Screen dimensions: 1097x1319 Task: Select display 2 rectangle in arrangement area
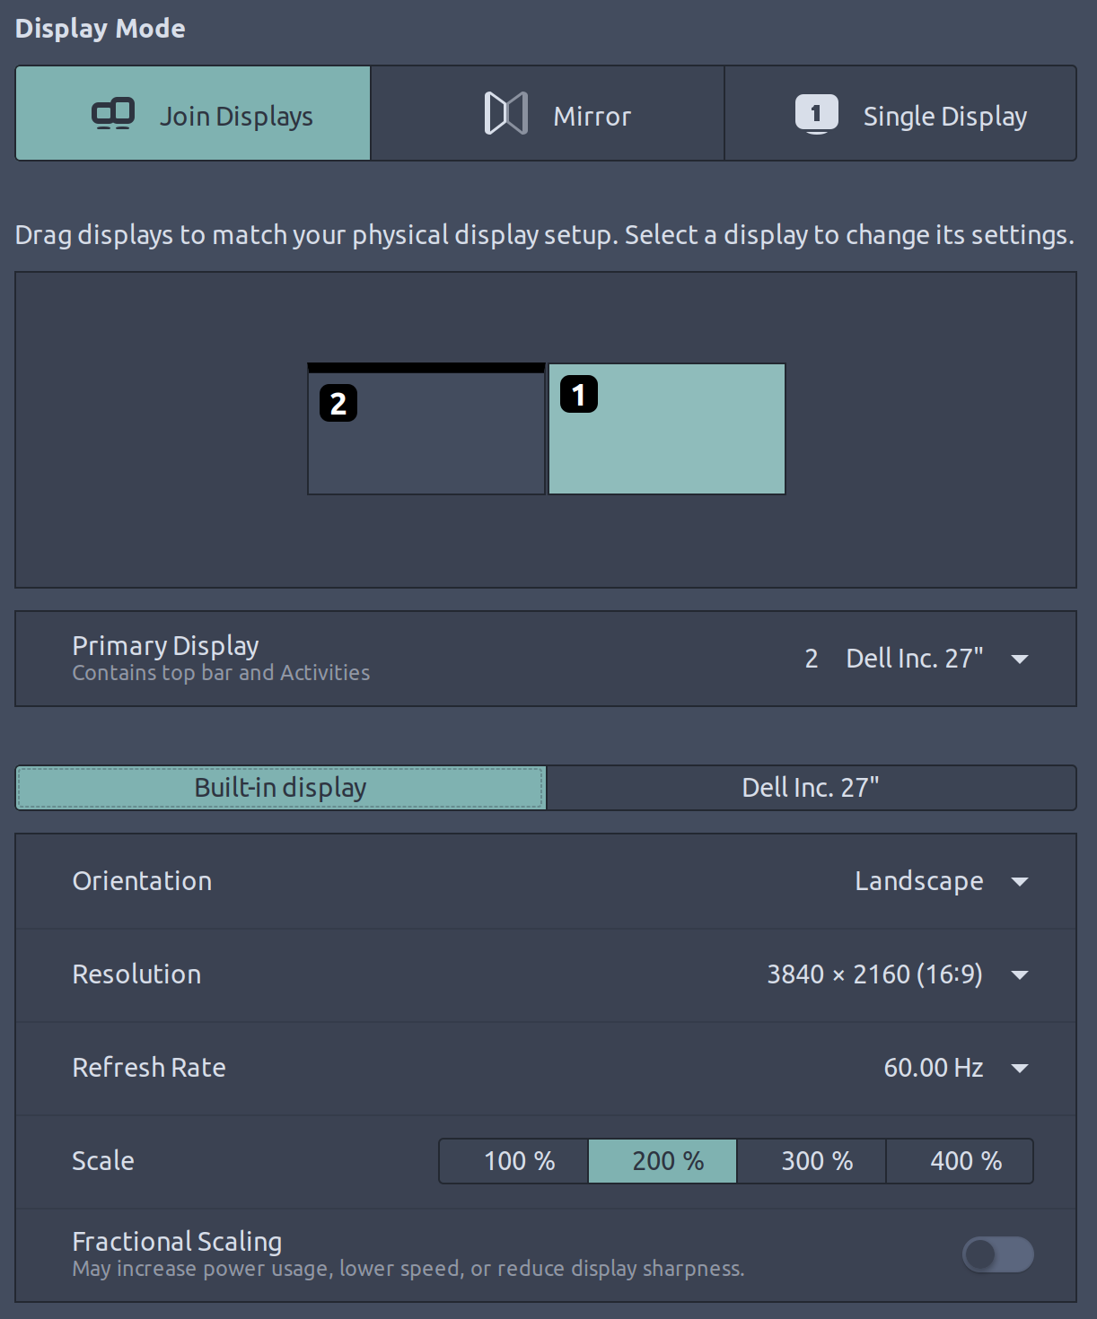pos(426,429)
